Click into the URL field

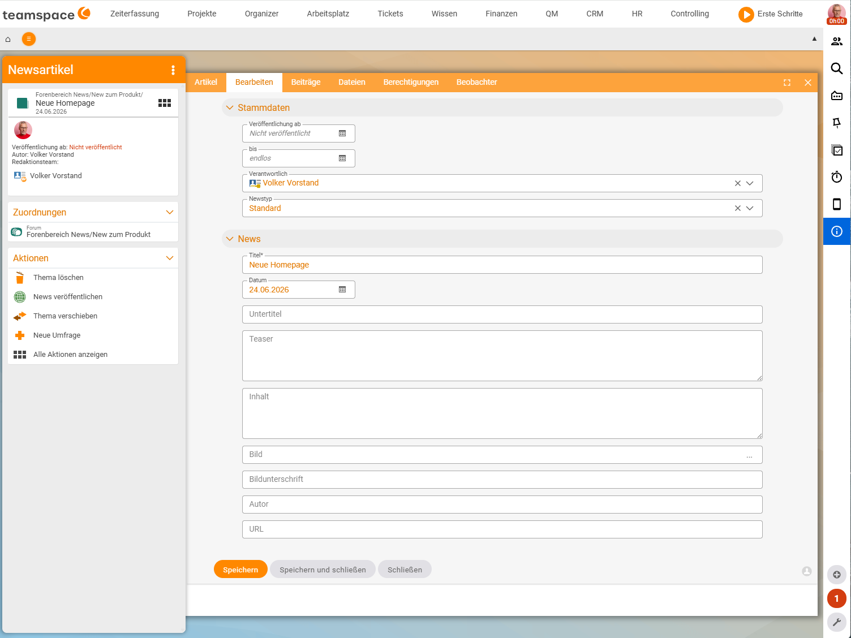(502, 529)
